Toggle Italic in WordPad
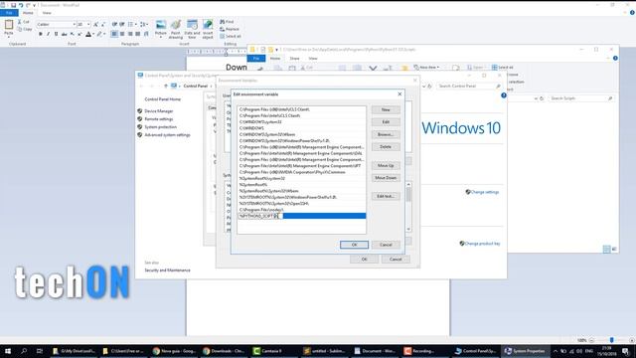Image resolution: width=636 pixels, height=358 pixels. [49, 34]
